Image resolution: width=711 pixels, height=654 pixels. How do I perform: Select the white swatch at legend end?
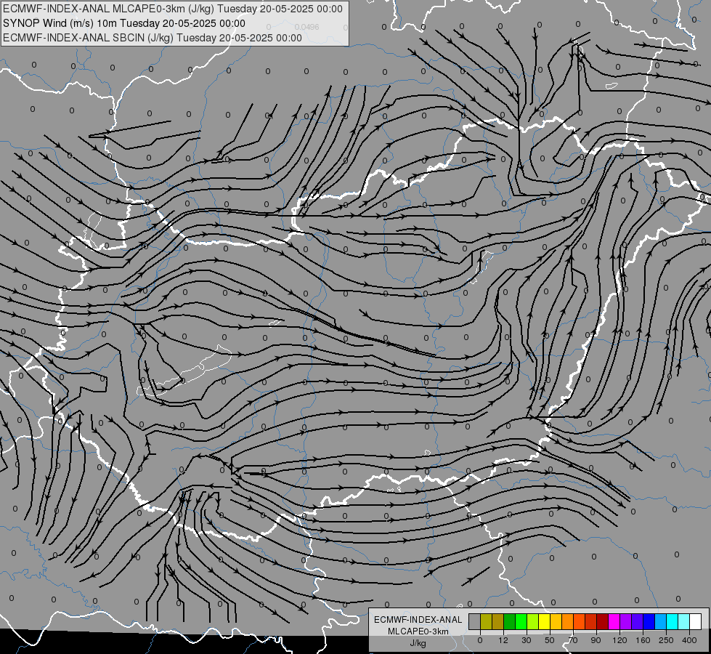coord(696,621)
